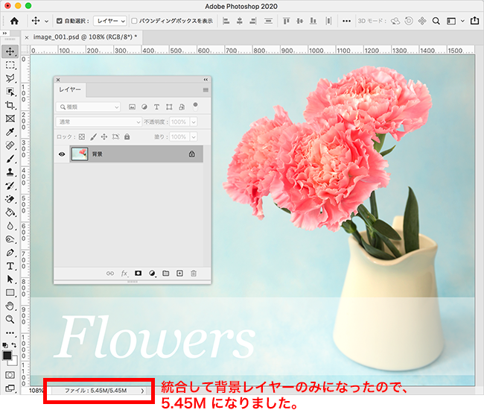484x410 pixels.
Task: Disable the 自動選択 checkbox
Action: pos(60,21)
